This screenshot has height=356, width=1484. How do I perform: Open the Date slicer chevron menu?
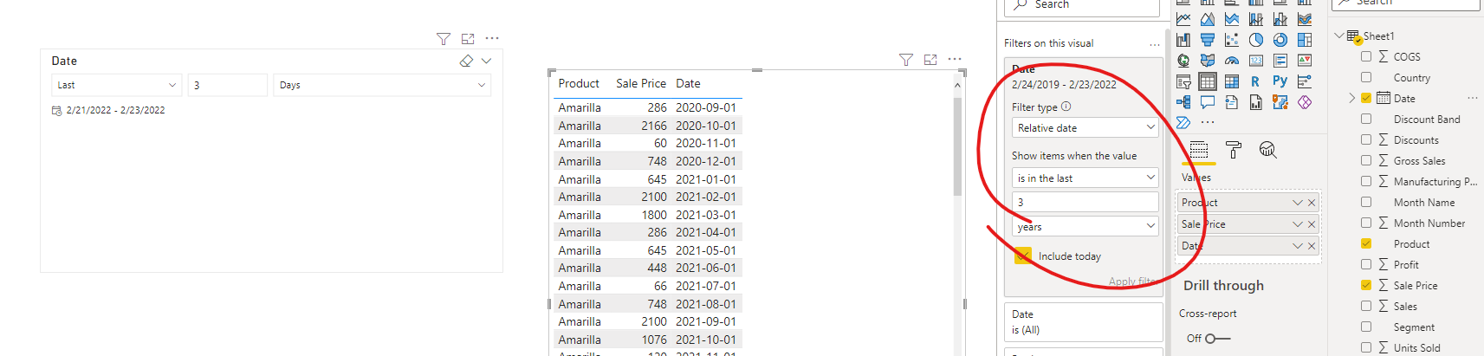click(486, 61)
